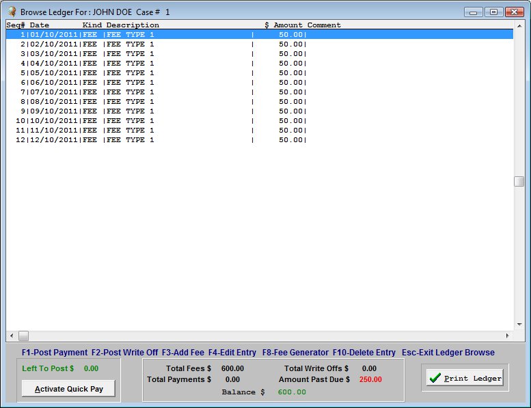Maximize the Browse Ledger window
This screenshot has height=408, width=531.
click(x=493, y=12)
